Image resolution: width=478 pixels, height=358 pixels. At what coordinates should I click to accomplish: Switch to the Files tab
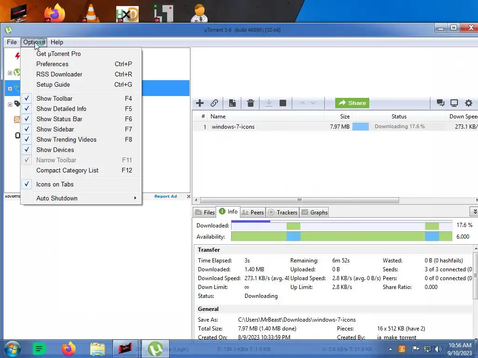point(204,212)
